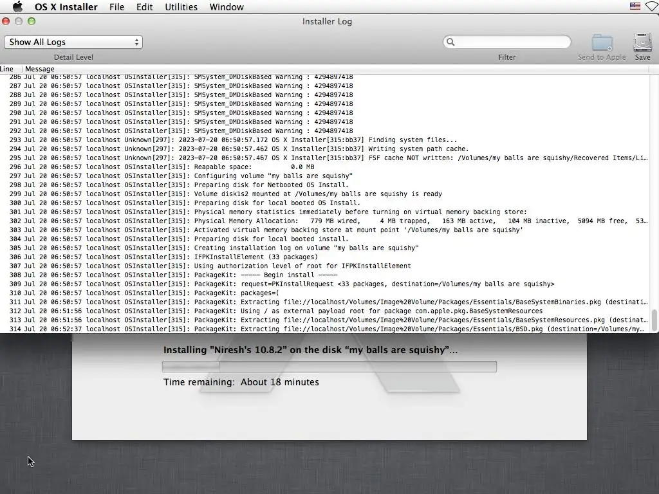Select log line 312 external payload root
Screen dimensions: 659x494
(326, 311)
